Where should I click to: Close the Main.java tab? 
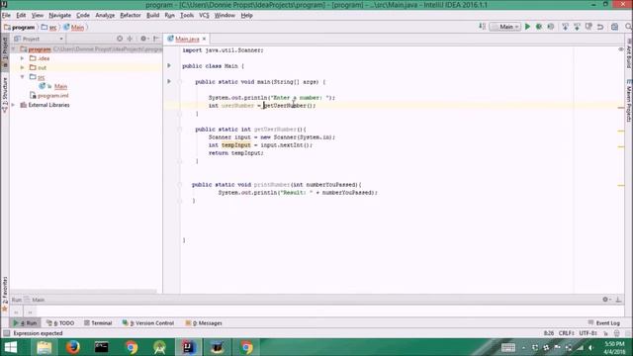(x=205, y=39)
